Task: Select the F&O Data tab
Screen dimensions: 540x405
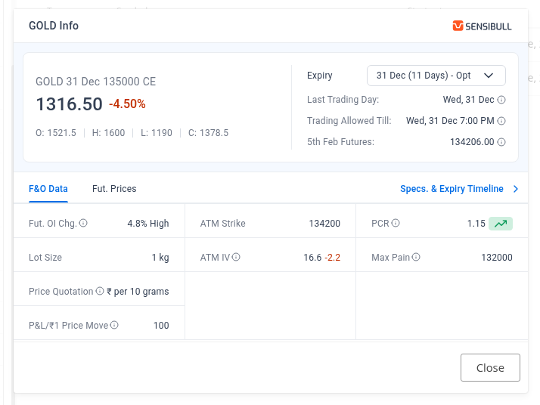Action: point(48,189)
